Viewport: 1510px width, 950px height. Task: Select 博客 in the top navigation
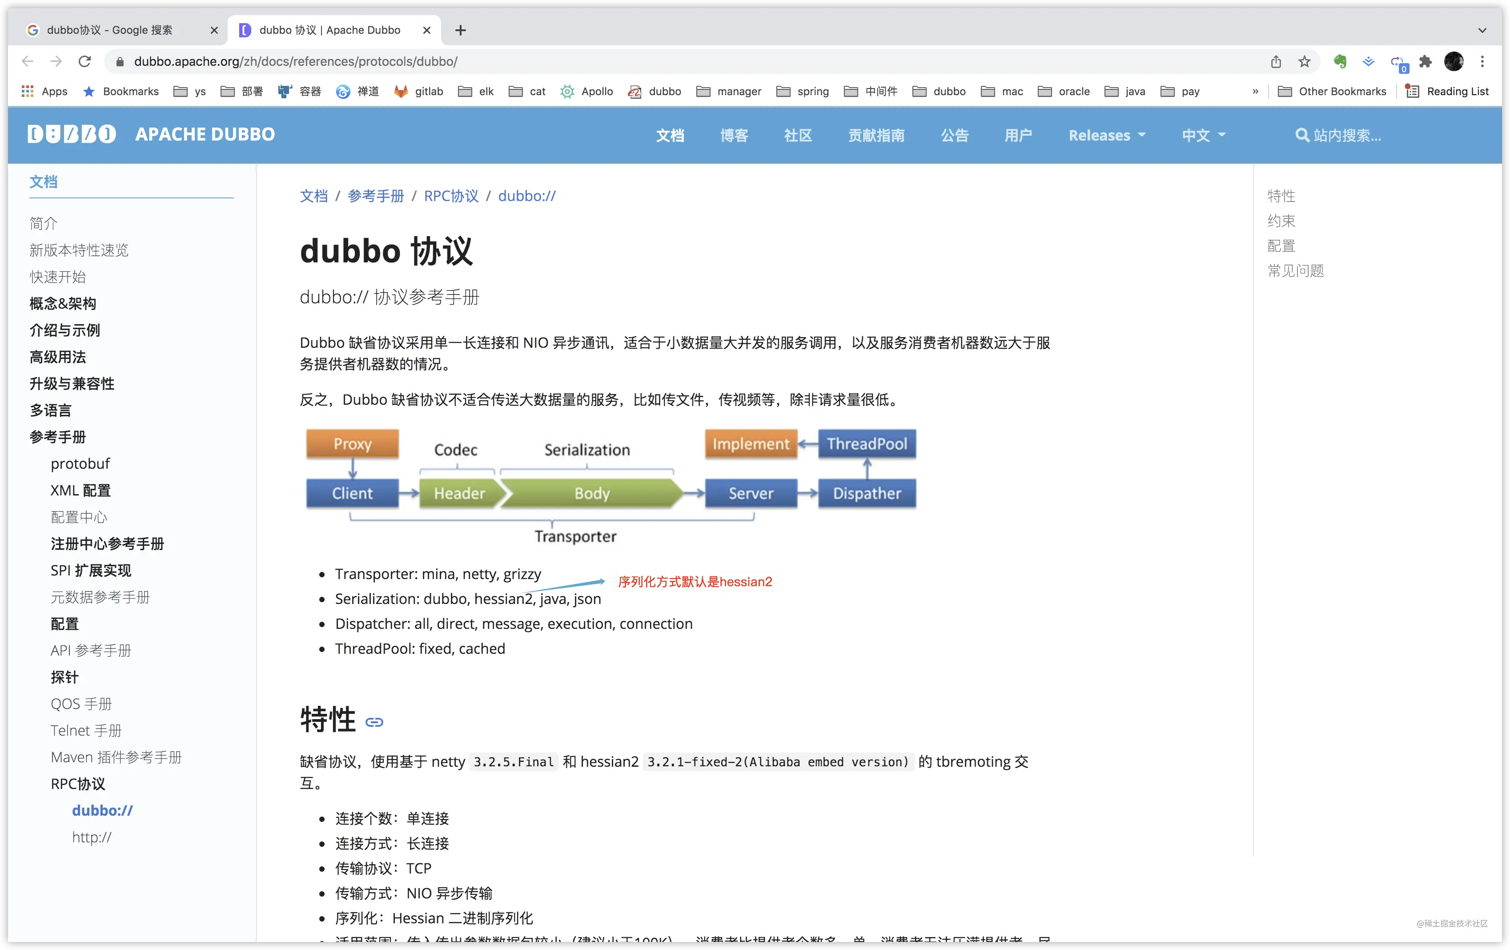pyautogui.click(x=734, y=136)
